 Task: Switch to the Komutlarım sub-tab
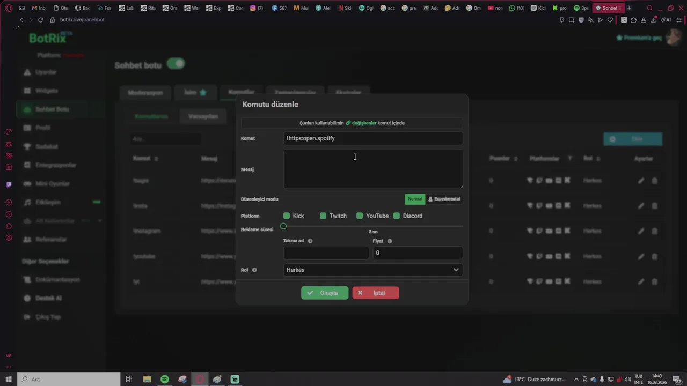point(151,116)
